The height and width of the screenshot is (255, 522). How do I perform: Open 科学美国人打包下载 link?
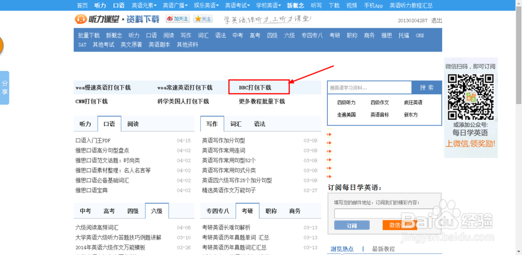(x=183, y=101)
